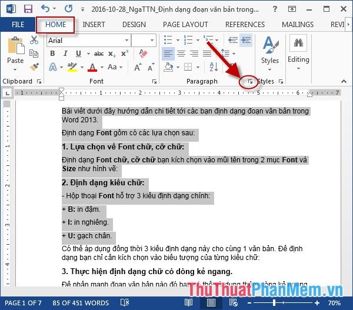Open the Arial font name dropdown
Screen dimensions: 353x310
click(x=87, y=40)
